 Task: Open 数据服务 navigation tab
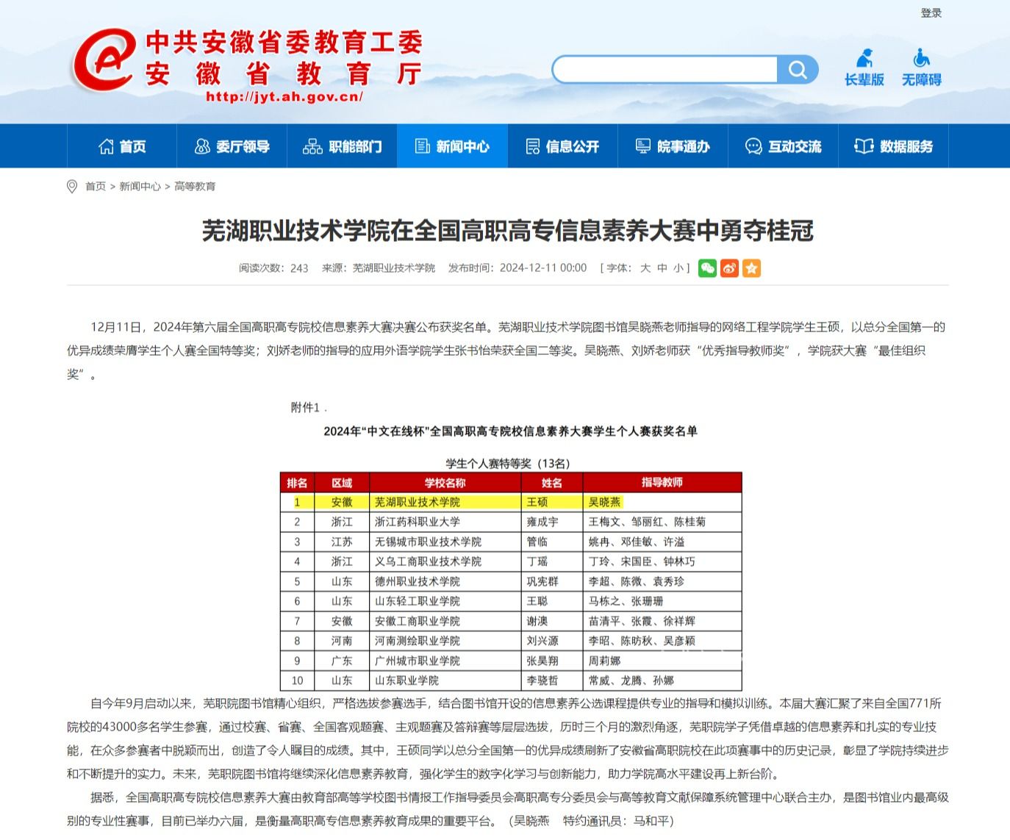pyautogui.click(x=893, y=146)
